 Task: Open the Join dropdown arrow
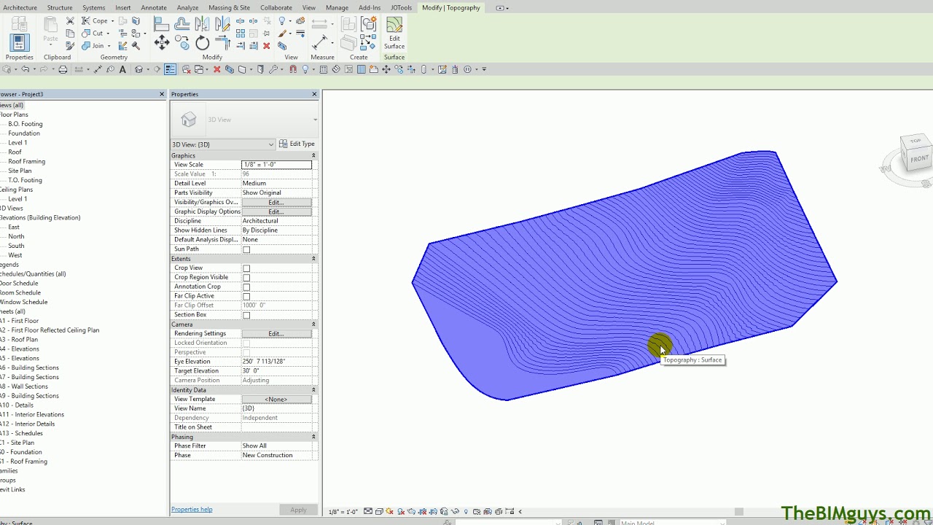point(109,46)
